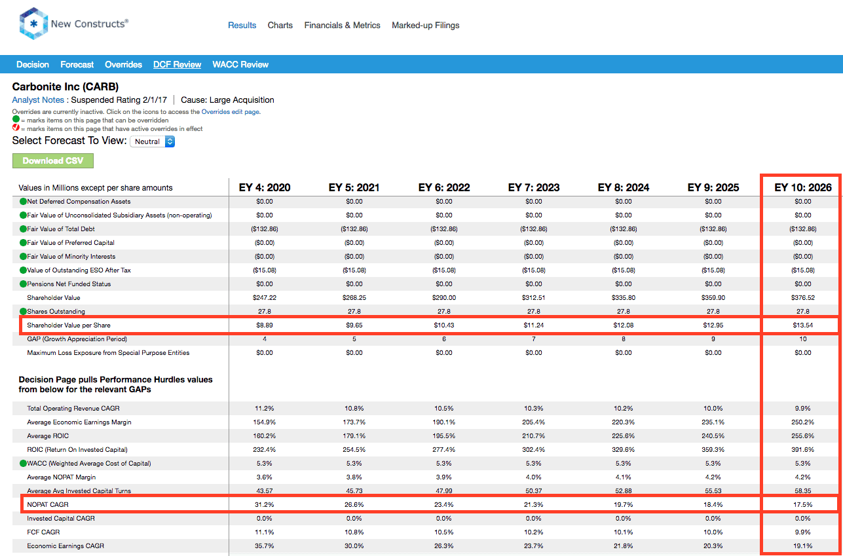Click the Carbonite Inc (CARB) title
The height and width of the screenshot is (556, 843).
pos(66,86)
